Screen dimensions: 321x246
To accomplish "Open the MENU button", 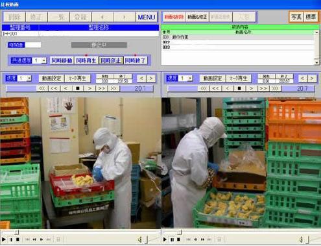I will tap(147, 17).
